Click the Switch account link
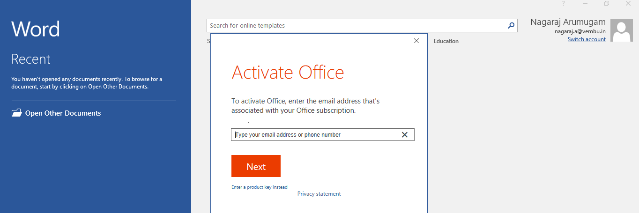 click(x=587, y=39)
